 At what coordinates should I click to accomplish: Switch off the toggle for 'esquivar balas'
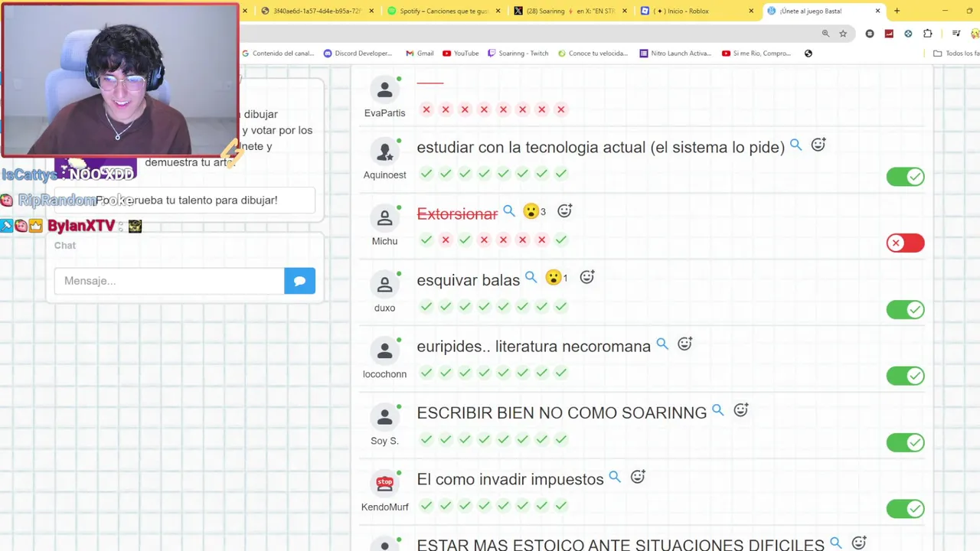[x=906, y=309]
